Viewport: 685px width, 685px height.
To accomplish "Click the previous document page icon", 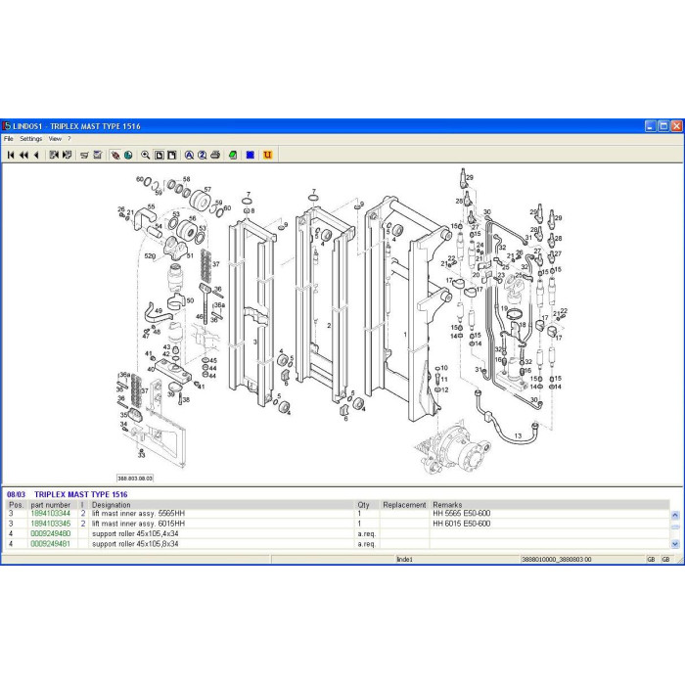I will coord(54,155).
